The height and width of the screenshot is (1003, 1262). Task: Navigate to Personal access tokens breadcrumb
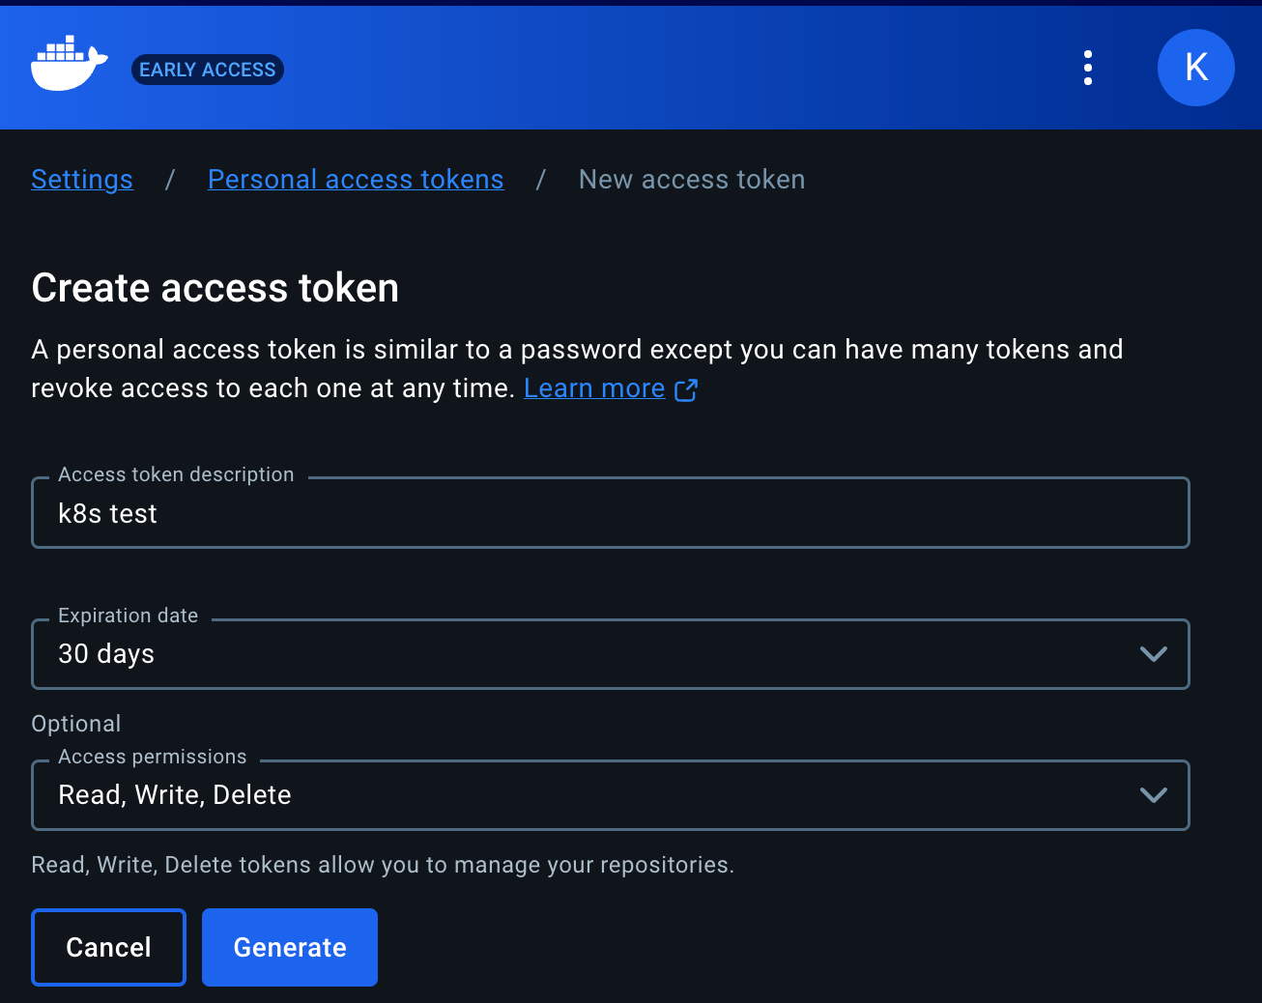[356, 180]
